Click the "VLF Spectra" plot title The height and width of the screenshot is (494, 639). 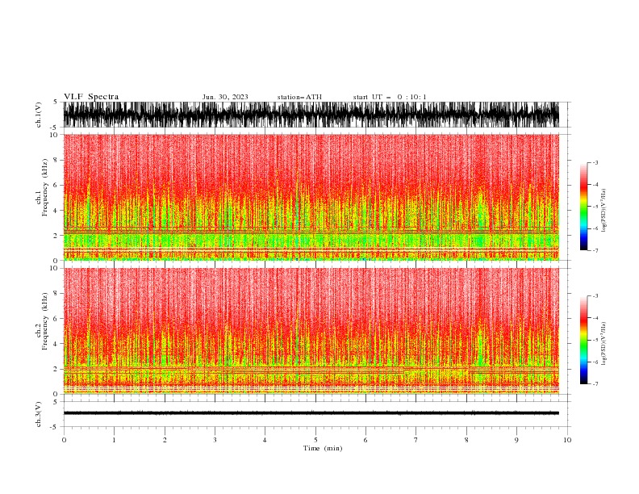click(91, 97)
